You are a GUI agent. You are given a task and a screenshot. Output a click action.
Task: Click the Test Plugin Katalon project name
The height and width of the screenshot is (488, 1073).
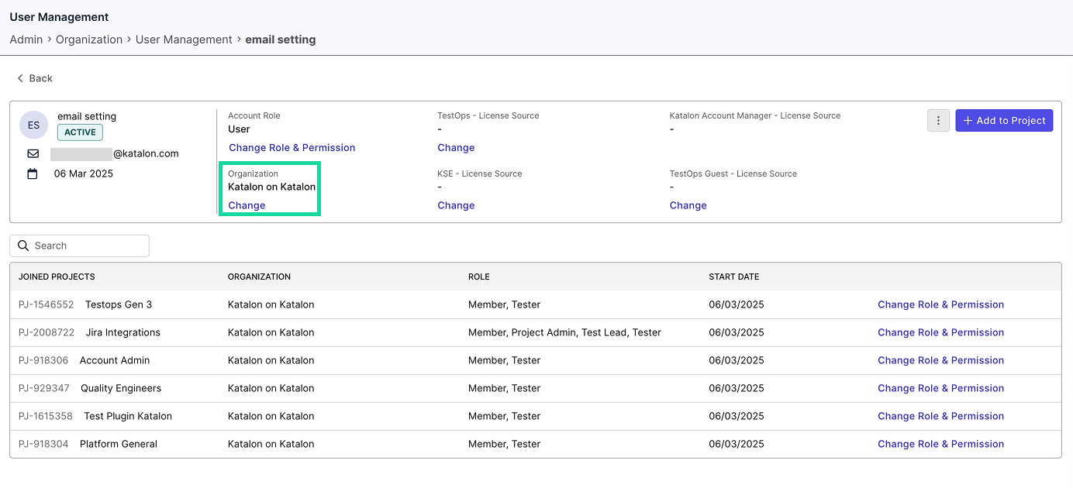tap(128, 416)
